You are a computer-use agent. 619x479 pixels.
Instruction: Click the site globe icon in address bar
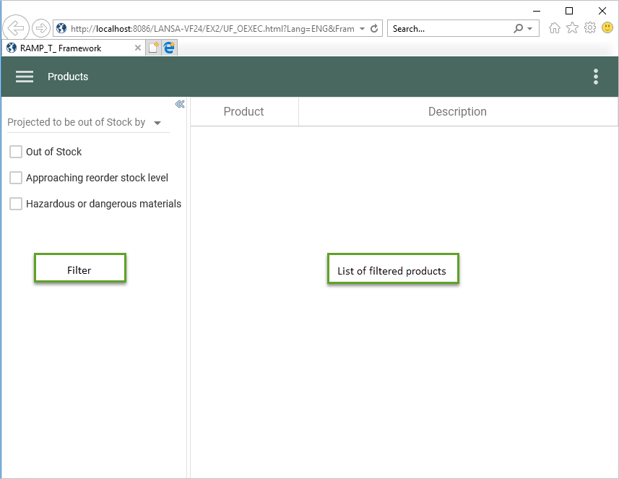tap(61, 28)
